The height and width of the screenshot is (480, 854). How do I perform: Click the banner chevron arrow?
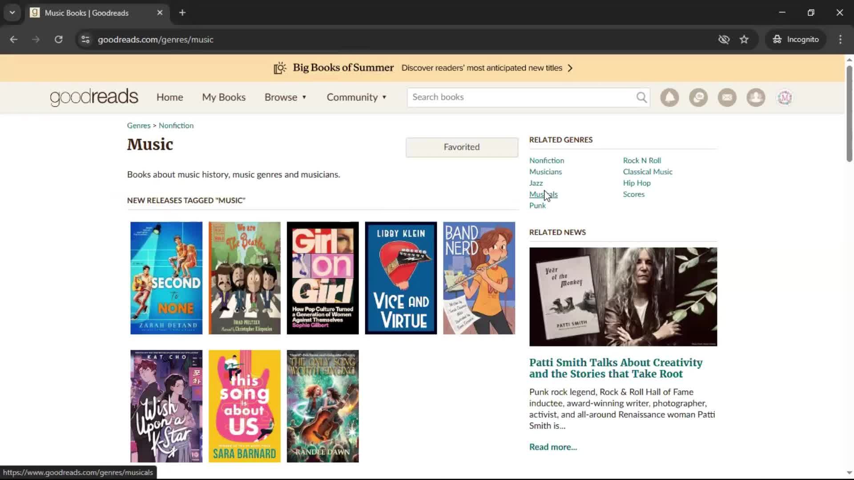[x=570, y=68]
